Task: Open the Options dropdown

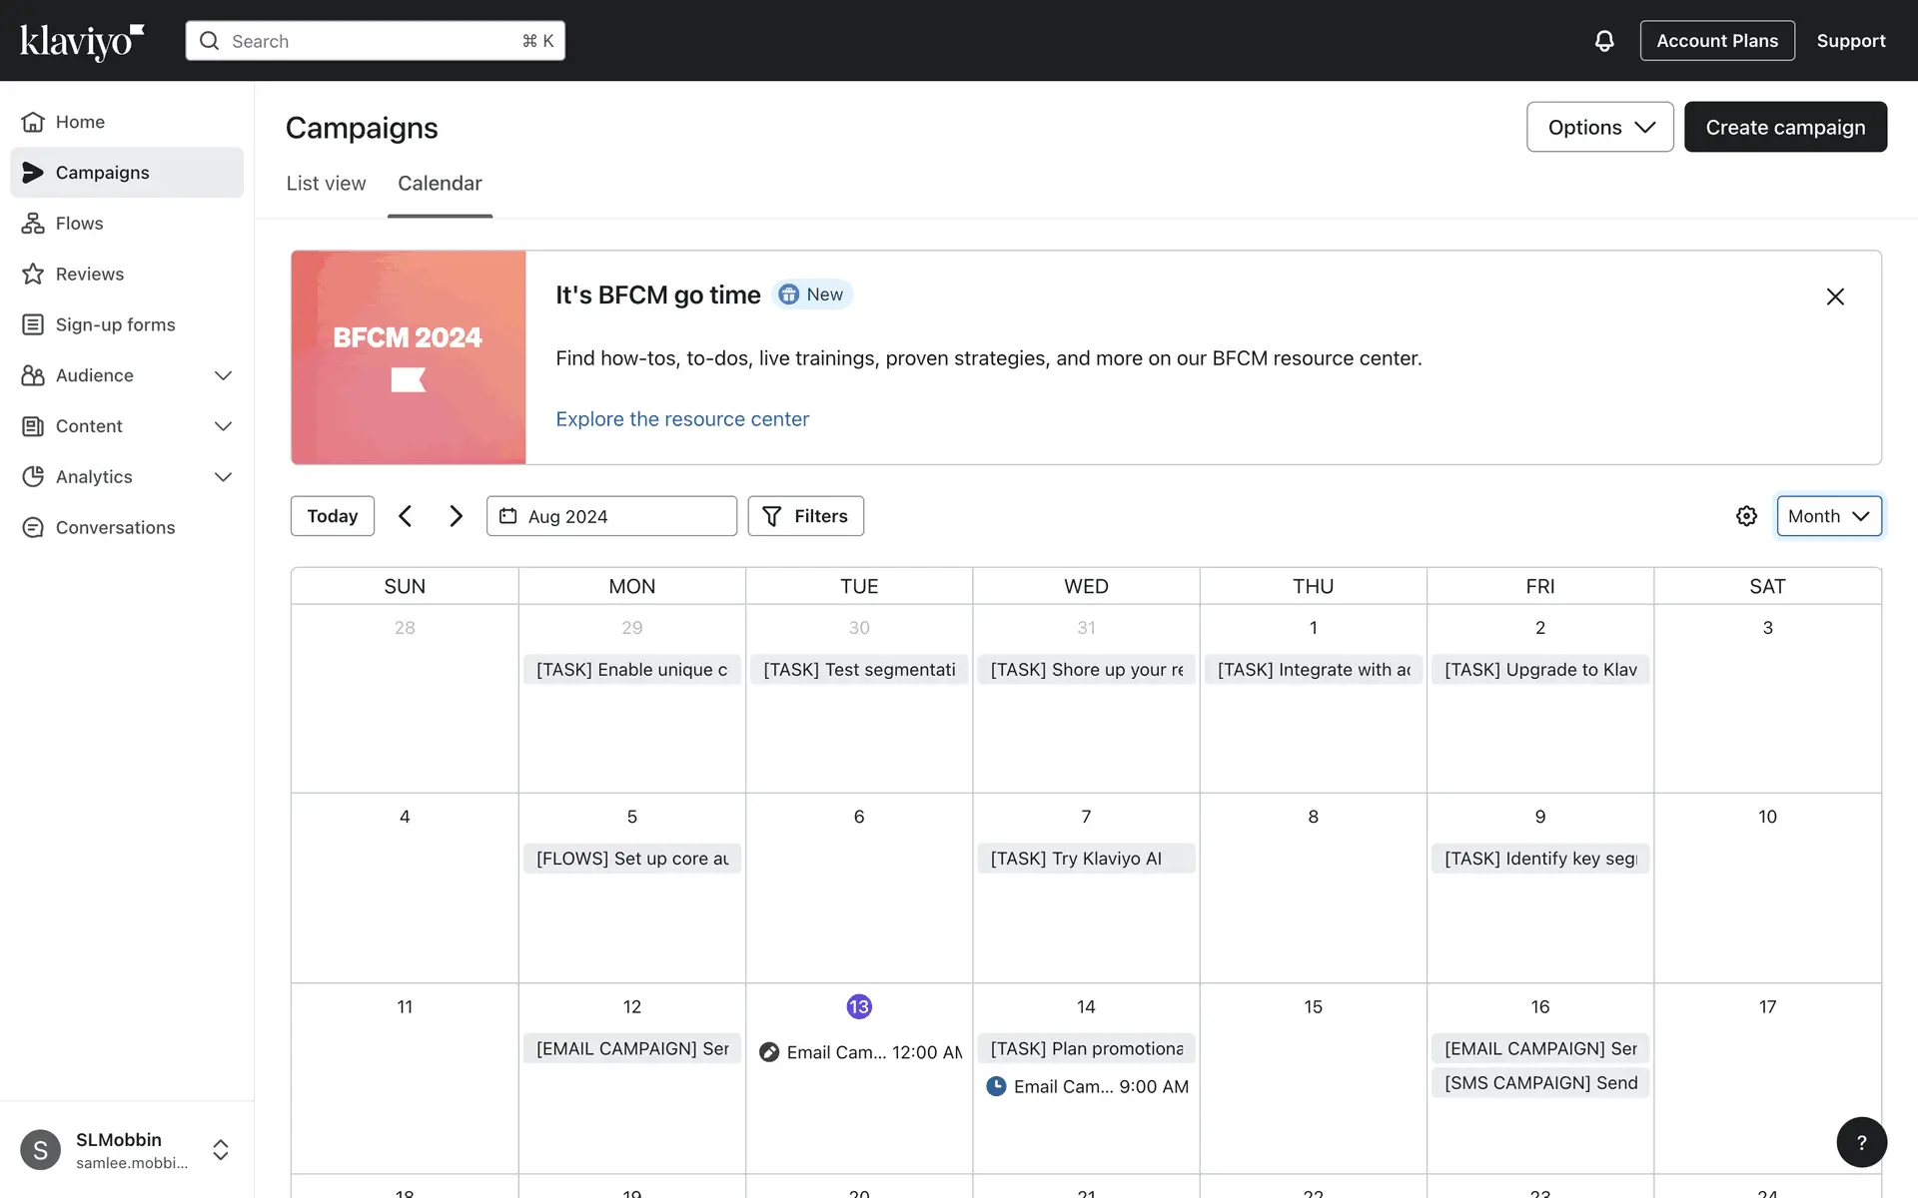Action: tap(1599, 127)
